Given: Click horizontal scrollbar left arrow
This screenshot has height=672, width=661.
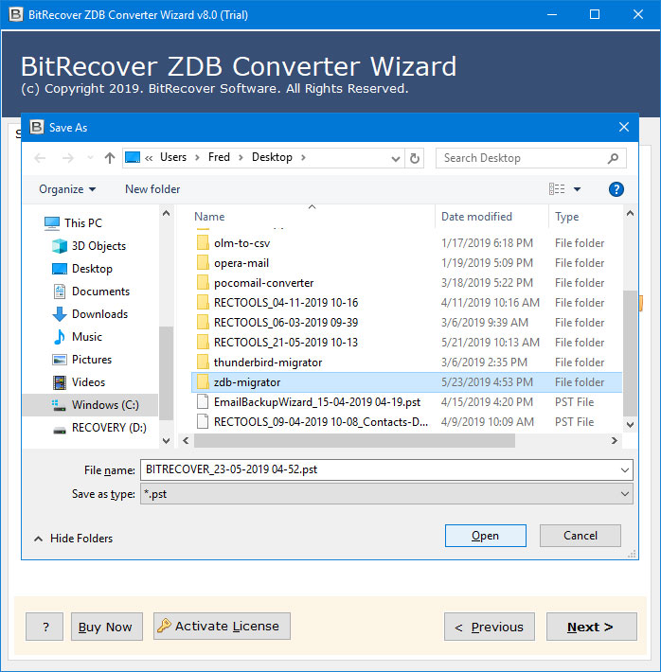Looking at the screenshot, I should tap(186, 440).
